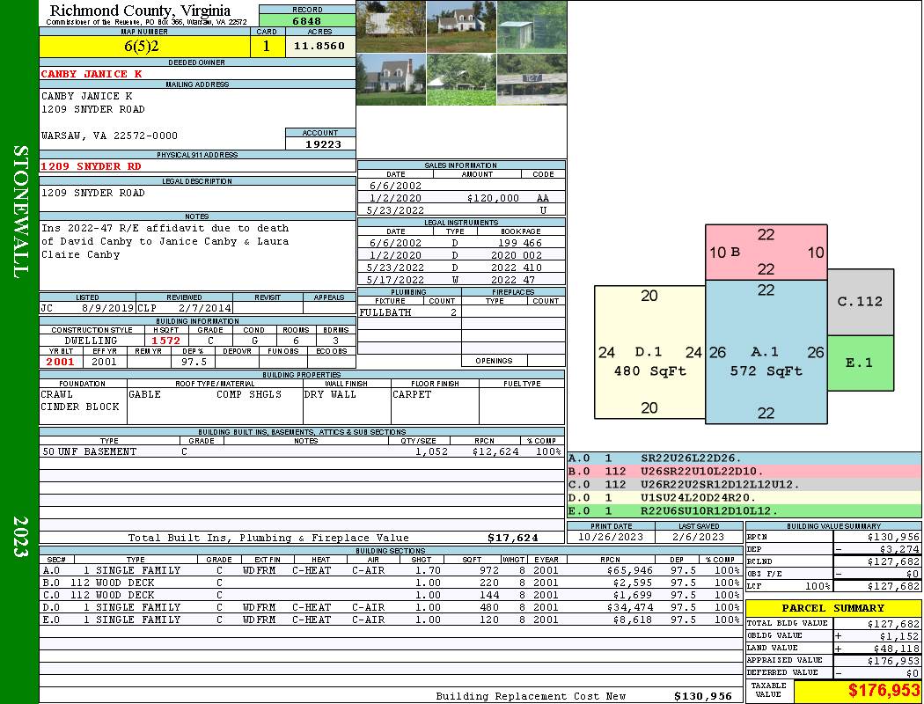
Task: Click the account number 19223 field
Action: 320,143
